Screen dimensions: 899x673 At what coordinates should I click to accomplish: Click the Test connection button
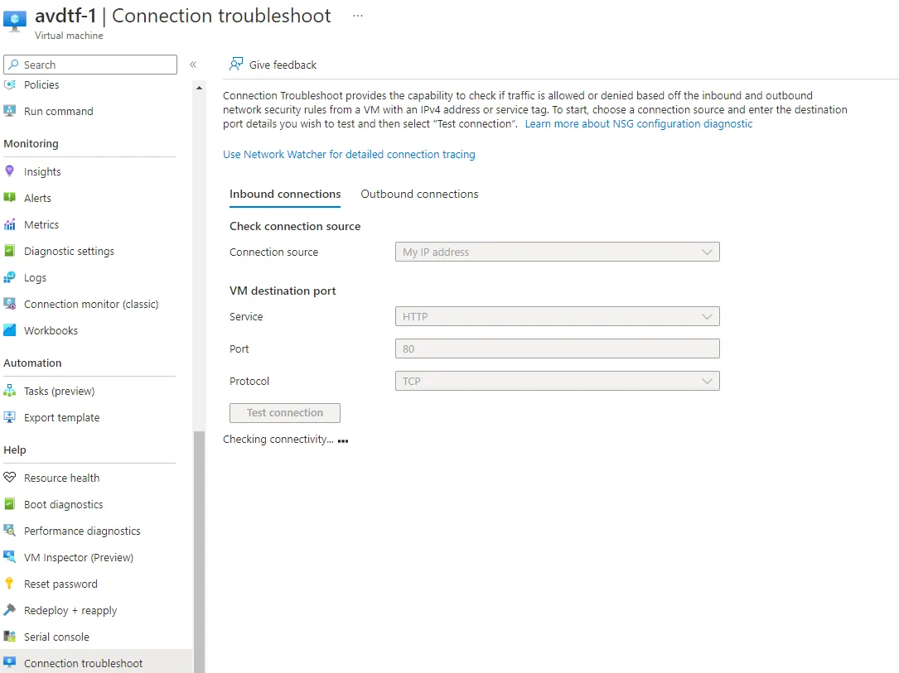[x=285, y=412]
